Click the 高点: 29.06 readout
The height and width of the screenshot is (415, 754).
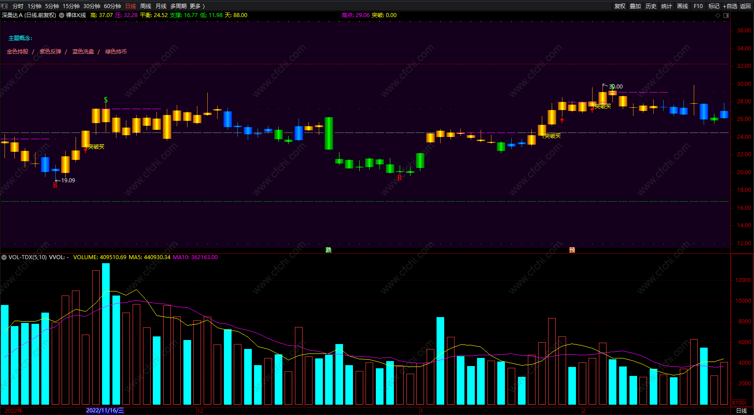[356, 15]
